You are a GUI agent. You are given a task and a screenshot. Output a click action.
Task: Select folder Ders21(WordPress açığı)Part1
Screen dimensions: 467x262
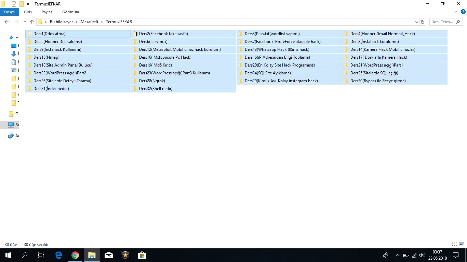pos(395,65)
